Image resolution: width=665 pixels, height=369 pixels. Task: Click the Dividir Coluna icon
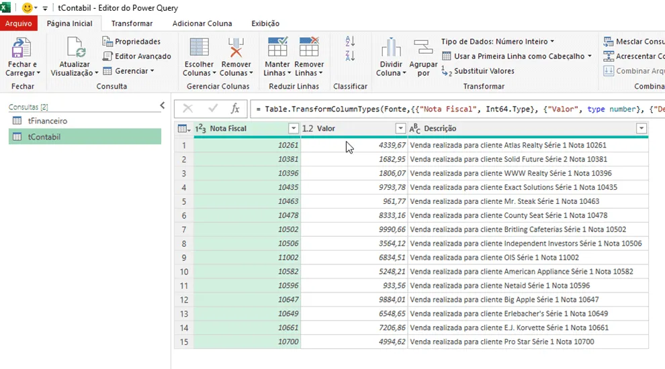pos(390,47)
